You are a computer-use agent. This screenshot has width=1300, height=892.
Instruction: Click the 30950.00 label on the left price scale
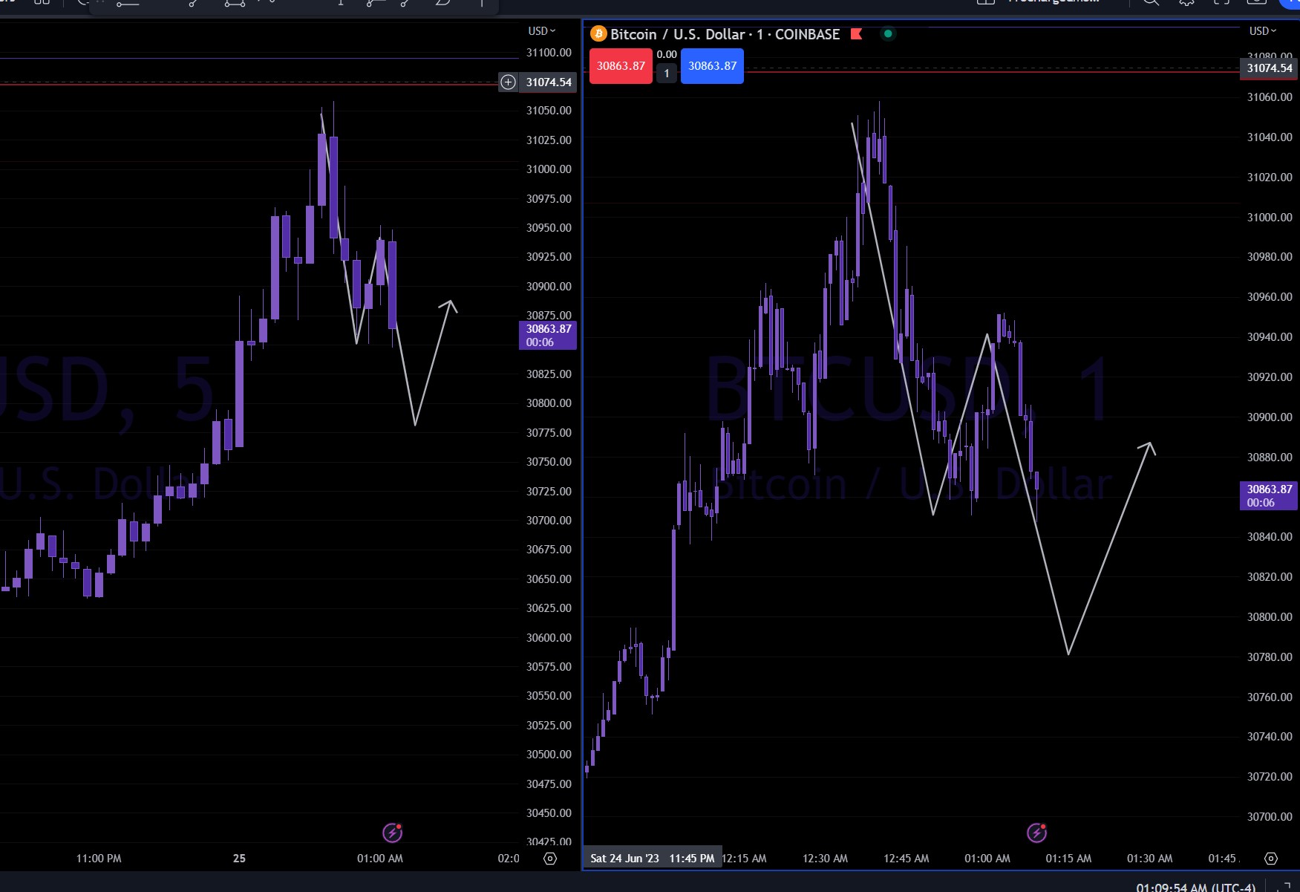[549, 228]
